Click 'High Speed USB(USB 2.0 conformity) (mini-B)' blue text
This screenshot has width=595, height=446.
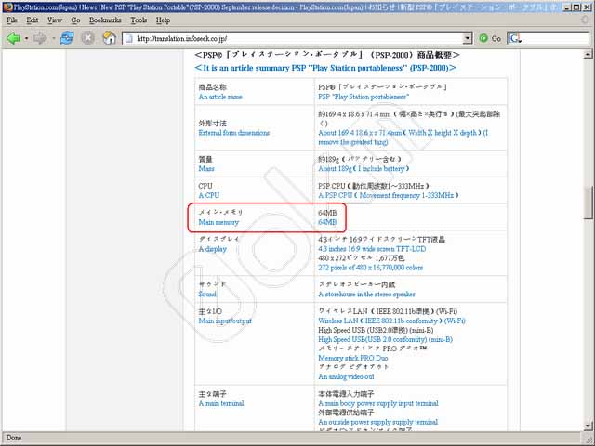385,339
